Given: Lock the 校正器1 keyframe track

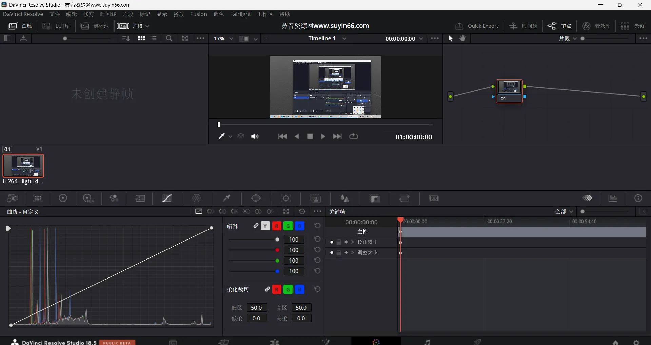Looking at the screenshot, I should pos(339,242).
